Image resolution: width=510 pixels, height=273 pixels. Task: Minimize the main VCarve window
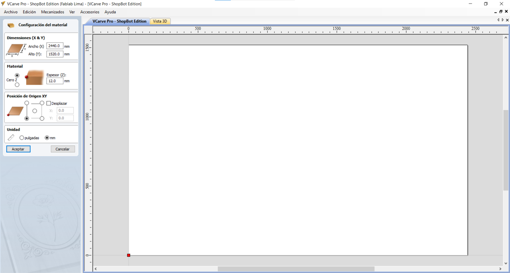[471, 4]
